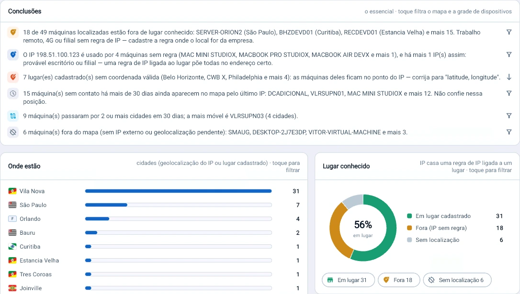520x294 pixels.
Task: Click the Curitiba city name
Action: [30, 247]
